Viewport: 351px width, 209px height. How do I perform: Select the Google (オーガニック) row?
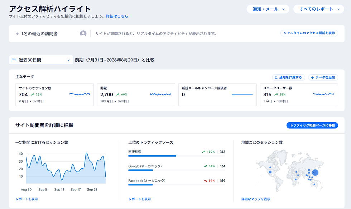(177, 168)
